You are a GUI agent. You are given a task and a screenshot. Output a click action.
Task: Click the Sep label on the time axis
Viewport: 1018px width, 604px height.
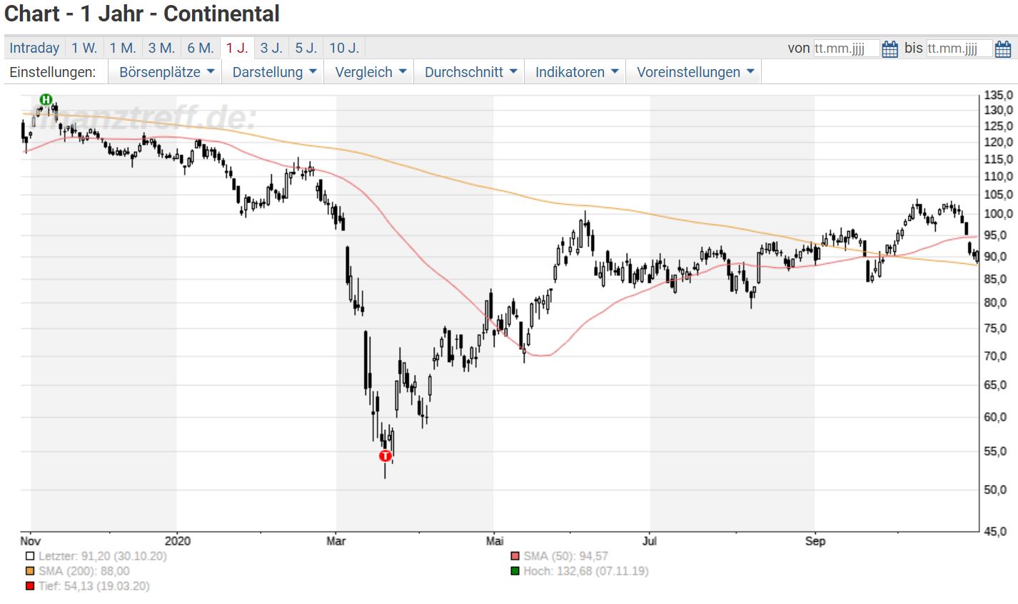[815, 541]
